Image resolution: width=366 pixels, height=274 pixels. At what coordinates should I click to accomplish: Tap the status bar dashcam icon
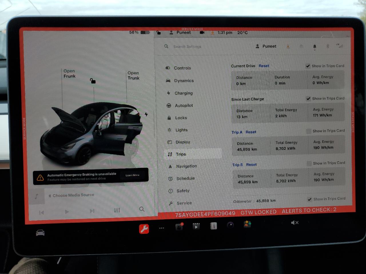coord(202,33)
